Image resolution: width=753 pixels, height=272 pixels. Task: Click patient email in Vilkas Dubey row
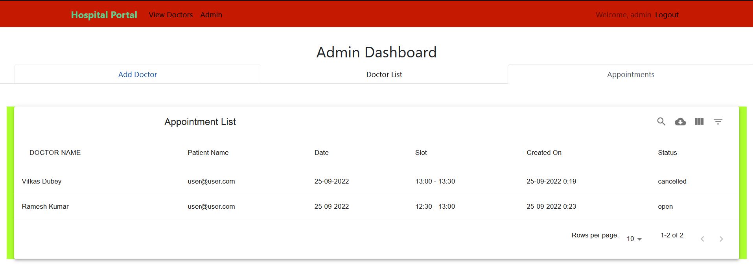pyautogui.click(x=211, y=181)
